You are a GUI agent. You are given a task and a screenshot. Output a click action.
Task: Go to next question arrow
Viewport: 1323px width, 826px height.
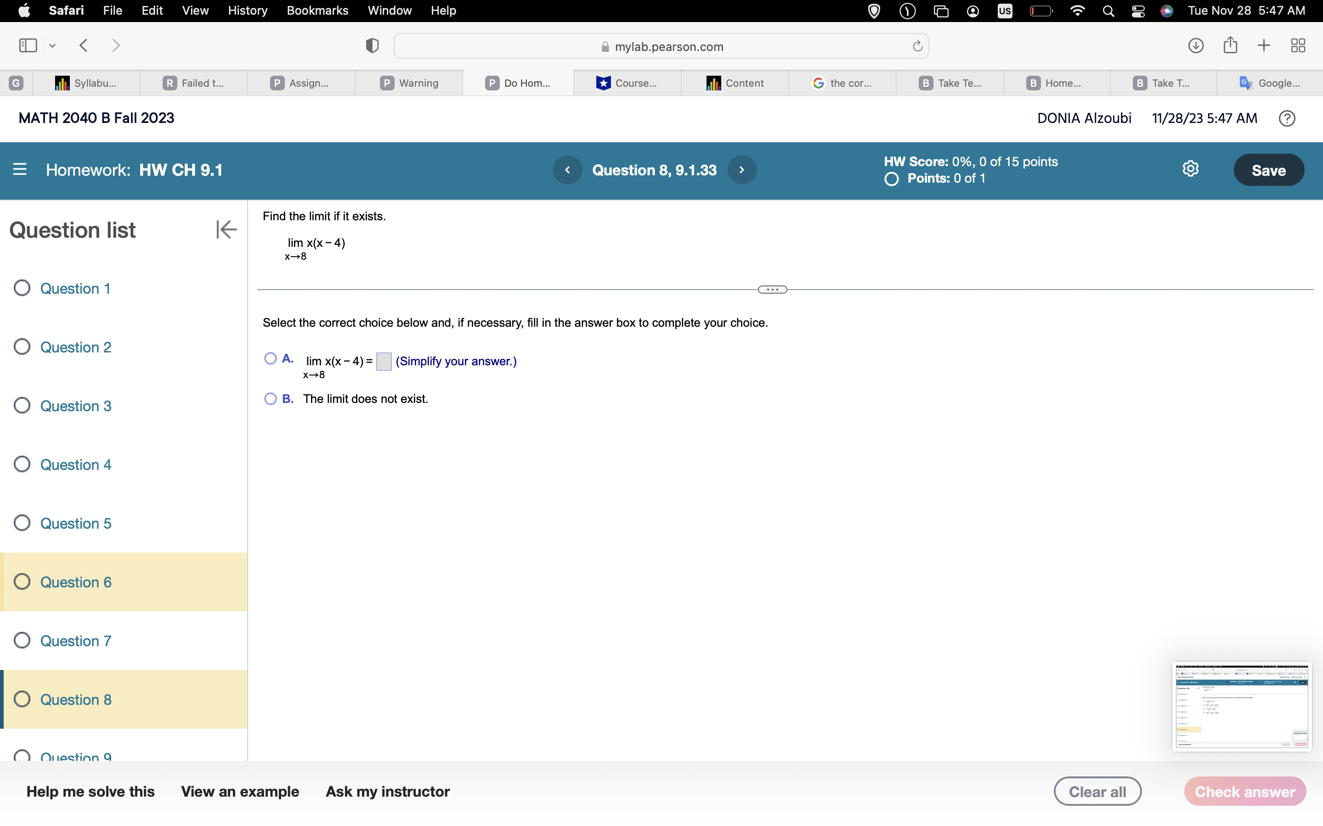click(742, 170)
